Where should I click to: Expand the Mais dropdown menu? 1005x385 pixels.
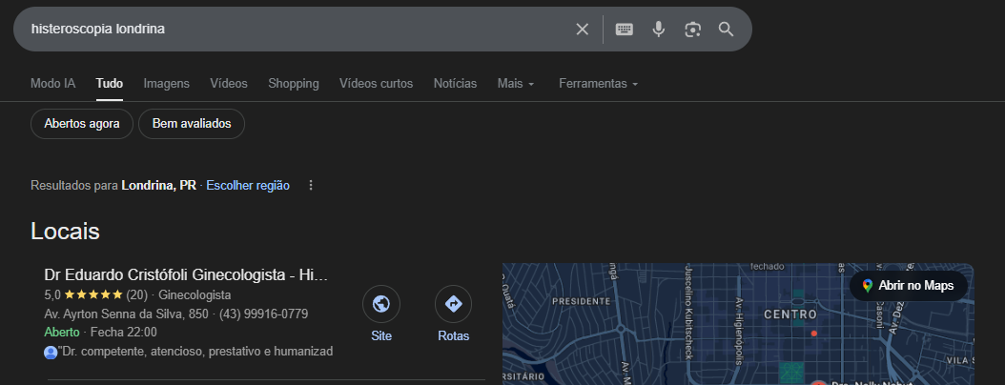[x=516, y=83]
